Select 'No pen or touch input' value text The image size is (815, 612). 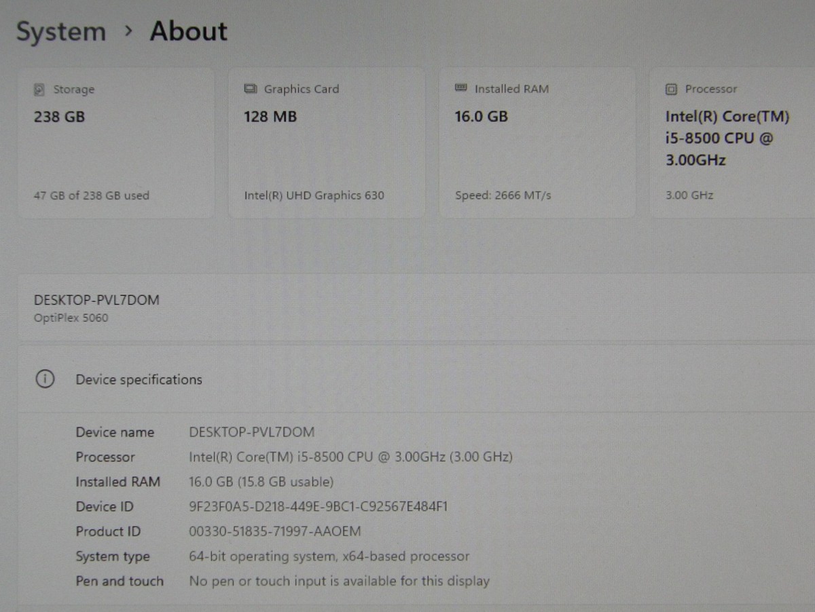point(340,581)
